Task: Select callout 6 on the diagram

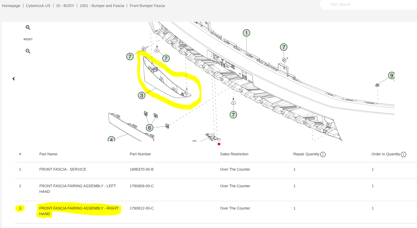Action: (x=150, y=128)
